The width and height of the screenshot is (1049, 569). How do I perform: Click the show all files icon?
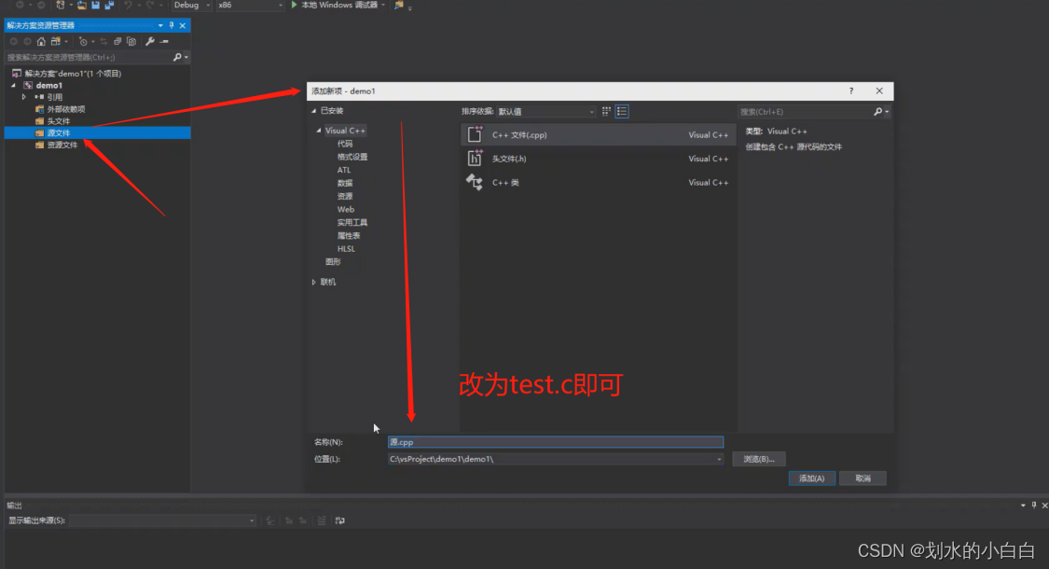pyautogui.click(x=131, y=41)
